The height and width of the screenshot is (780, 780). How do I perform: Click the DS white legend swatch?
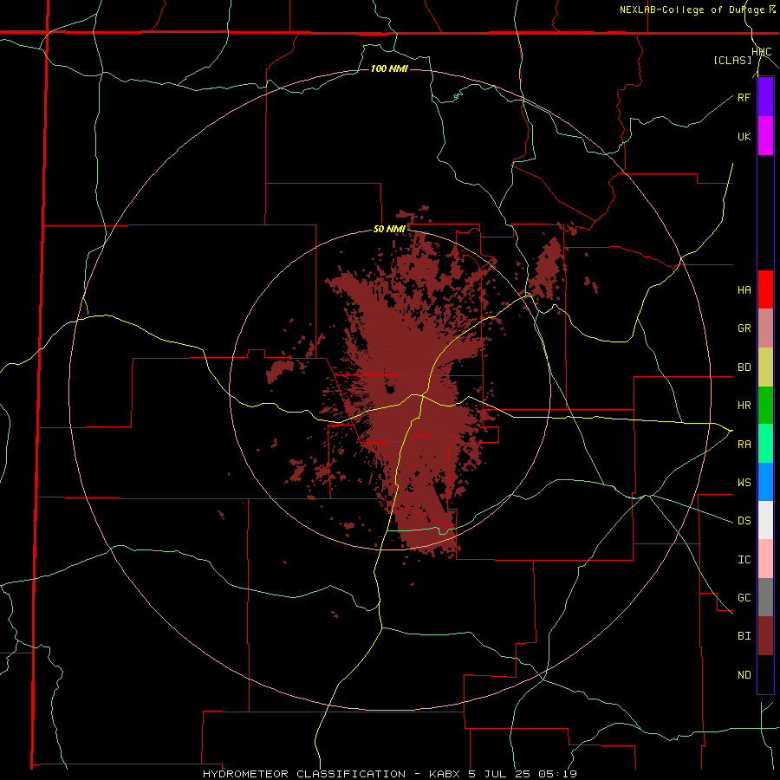pos(765,520)
